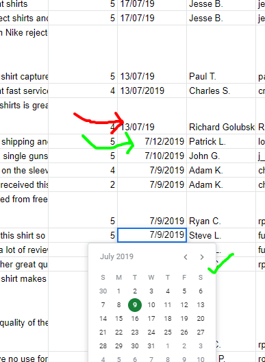
Task: Go to next month in date picker
Action: pyautogui.click(x=202, y=257)
